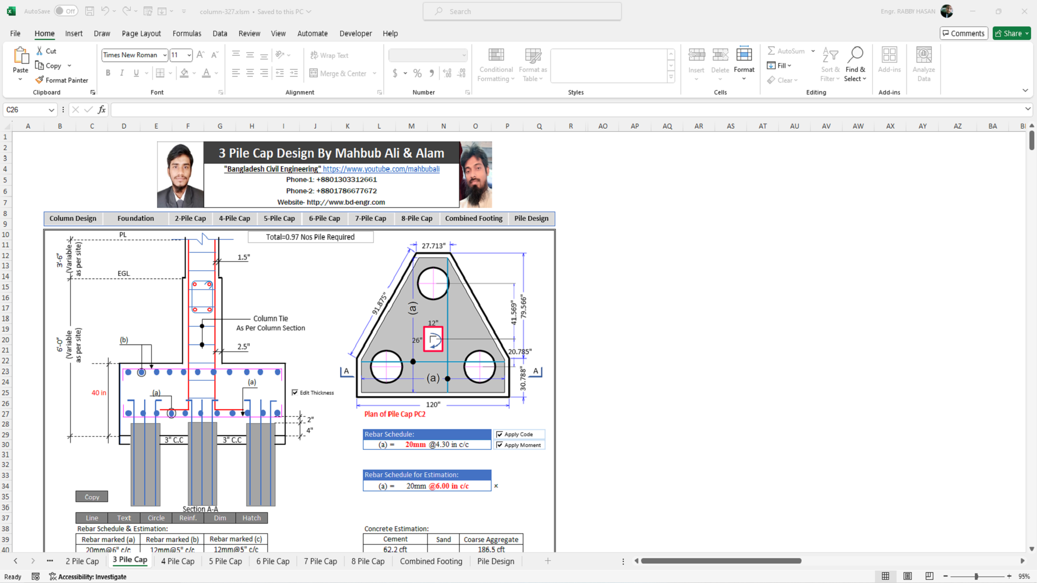Click the Format Painter brush icon
The height and width of the screenshot is (583, 1037).
point(39,80)
